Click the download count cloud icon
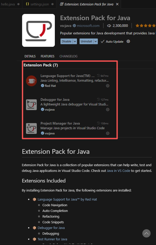156x245 pixels. tap(109, 26)
